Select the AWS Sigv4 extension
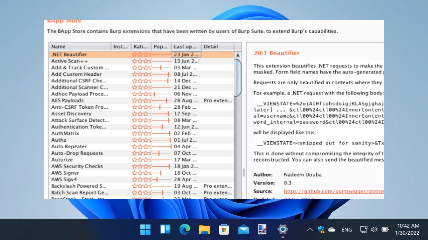This screenshot has height=240, width=428. [141, 179]
